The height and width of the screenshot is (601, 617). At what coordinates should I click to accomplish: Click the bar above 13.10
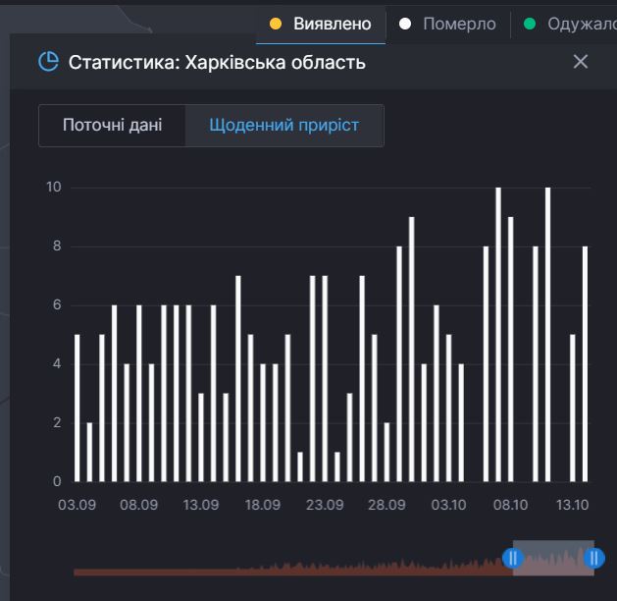pyautogui.click(x=573, y=408)
